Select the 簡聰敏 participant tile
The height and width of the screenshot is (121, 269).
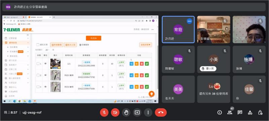pyautogui.click(x=178, y=59)
